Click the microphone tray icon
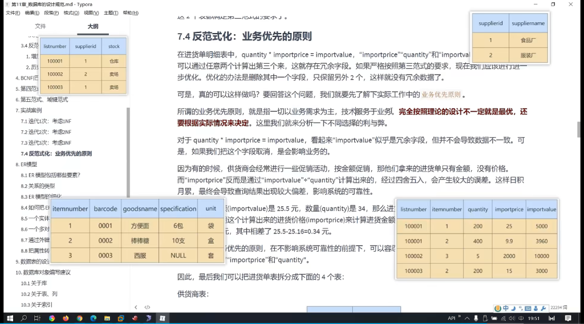 (476, 318)
